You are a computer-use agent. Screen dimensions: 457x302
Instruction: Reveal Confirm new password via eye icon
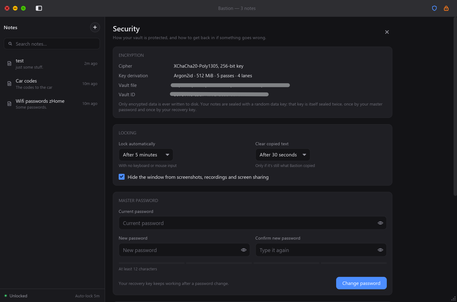380,250
